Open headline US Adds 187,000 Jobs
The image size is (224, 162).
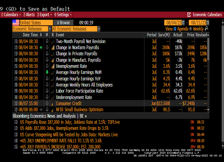tap(64, 128)
